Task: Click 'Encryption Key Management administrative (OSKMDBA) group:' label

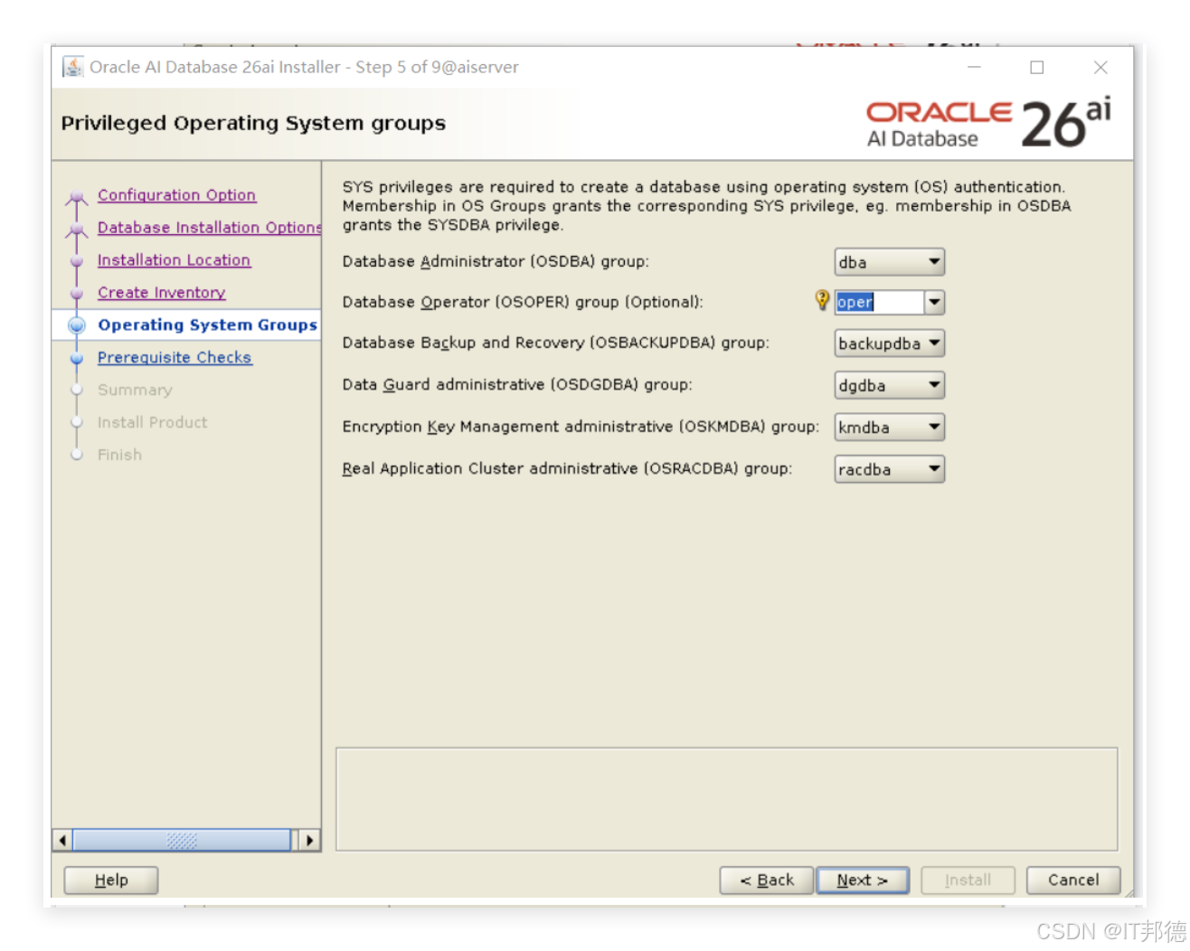Action: tap(581, 426)
